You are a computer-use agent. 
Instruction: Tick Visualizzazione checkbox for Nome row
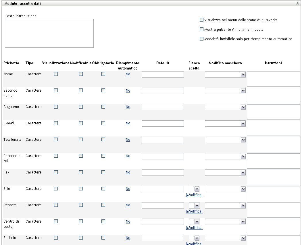pos(56,74)
